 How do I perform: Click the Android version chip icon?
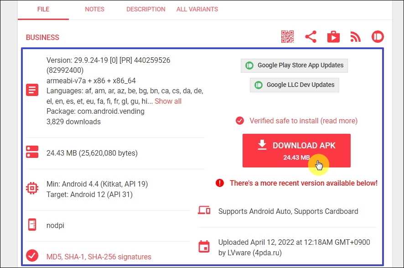(x=32, y=188)
